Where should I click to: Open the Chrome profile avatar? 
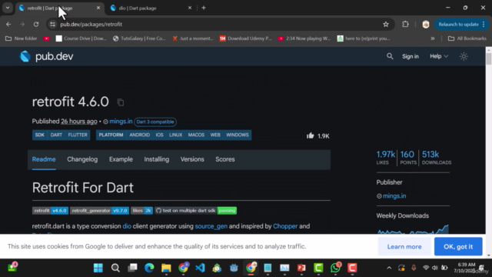pyautogui.click(x=425, y=24)
